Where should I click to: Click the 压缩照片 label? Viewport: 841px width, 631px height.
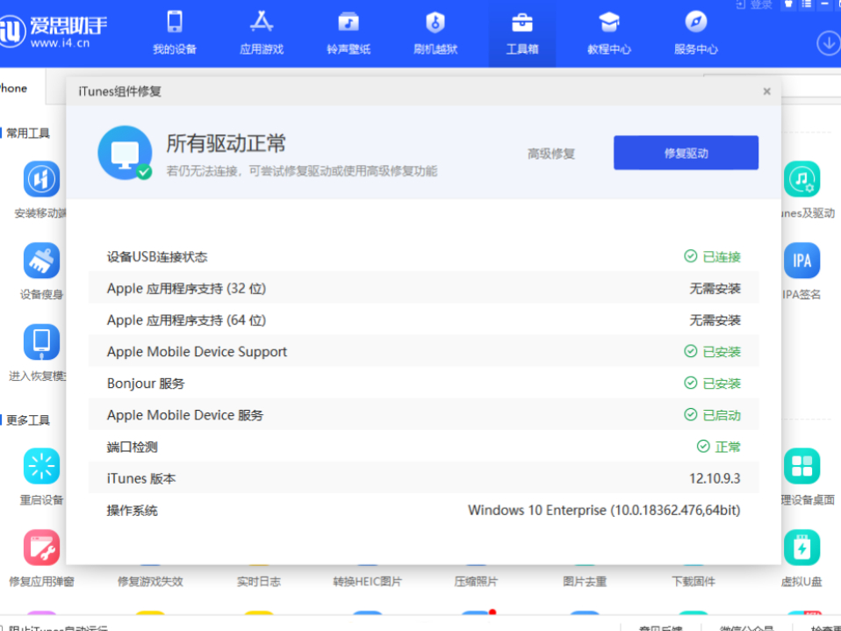click(476, 581)
